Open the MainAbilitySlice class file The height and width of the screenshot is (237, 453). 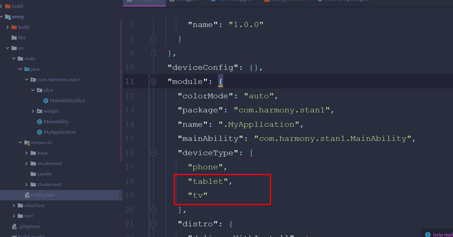[67, 100]
